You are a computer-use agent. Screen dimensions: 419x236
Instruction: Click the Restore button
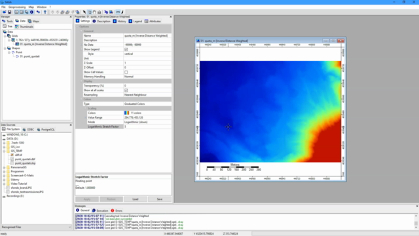point(111,199)
